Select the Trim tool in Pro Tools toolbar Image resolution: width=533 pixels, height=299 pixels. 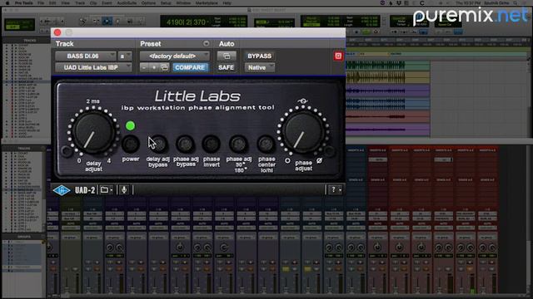(96, 22)
